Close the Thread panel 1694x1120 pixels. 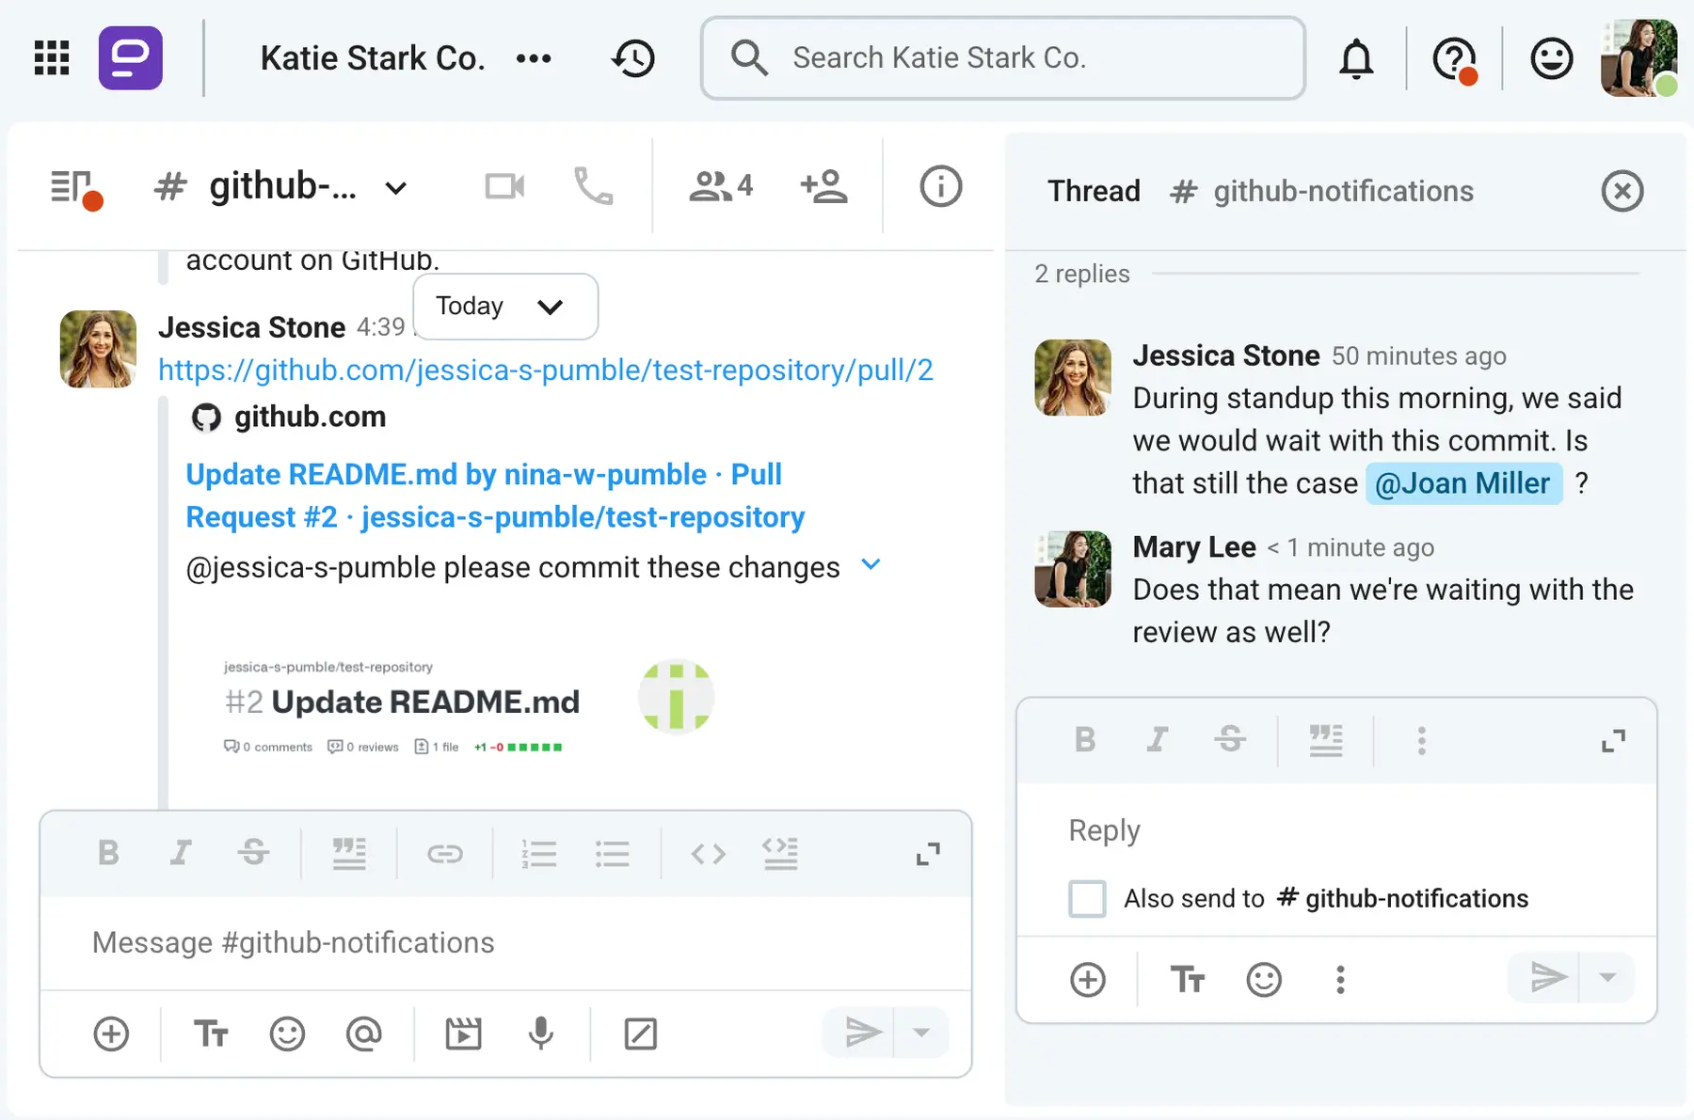coord(1622,191)
